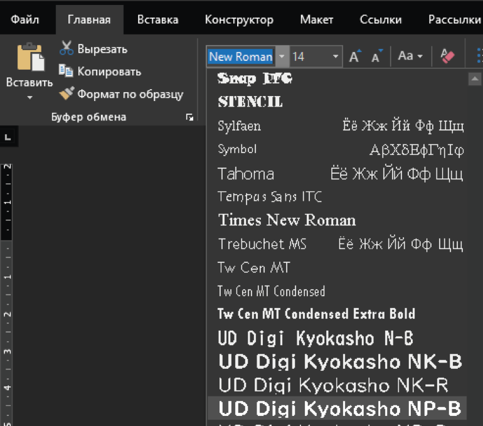The height and width of the screenshot is (426, 483).
Task: Select Trebuchet MS font
Action: (x=337, y=244)
